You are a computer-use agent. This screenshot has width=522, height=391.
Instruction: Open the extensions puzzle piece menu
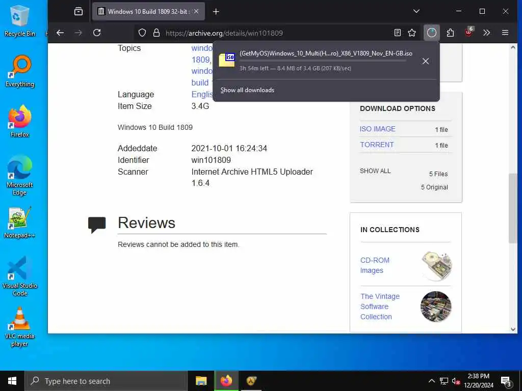tap(450, 33)
